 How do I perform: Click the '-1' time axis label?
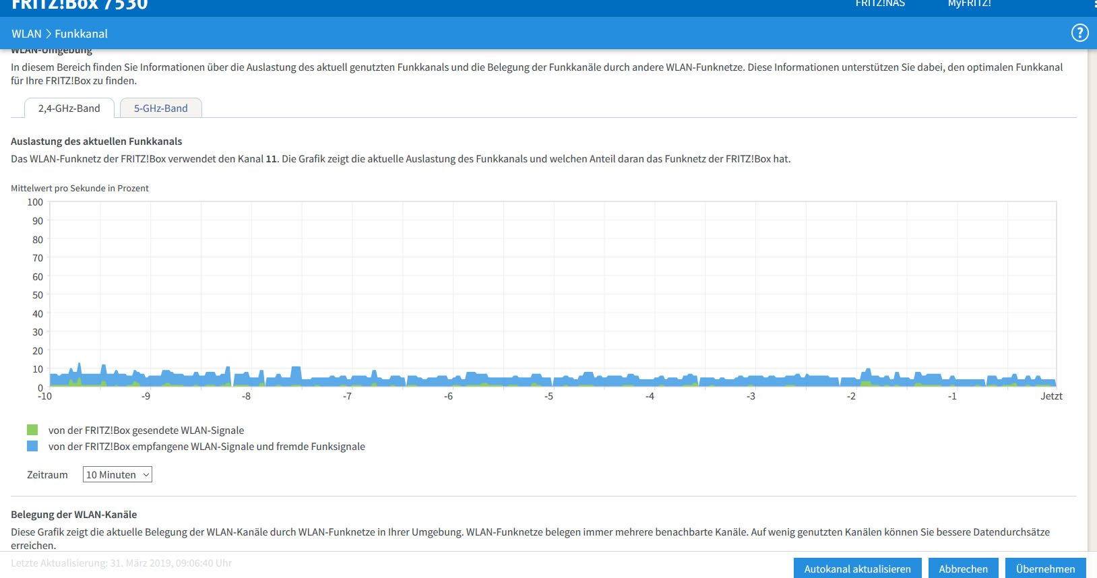(x=952, y=396)
